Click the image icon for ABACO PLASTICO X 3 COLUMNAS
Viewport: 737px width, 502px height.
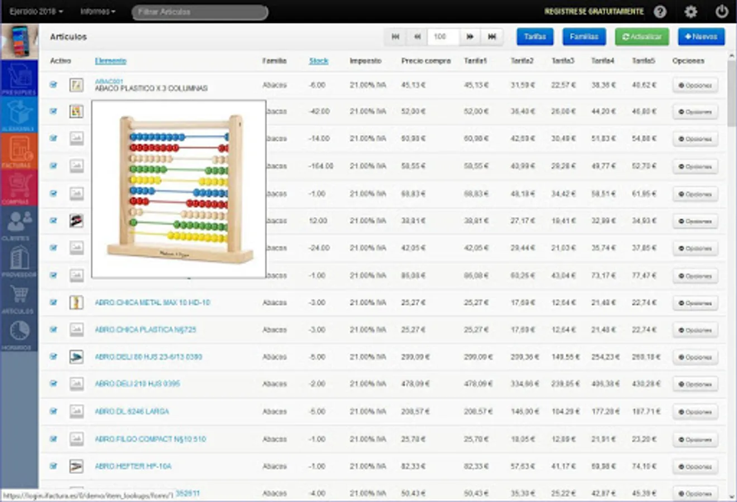coord(76,85)
